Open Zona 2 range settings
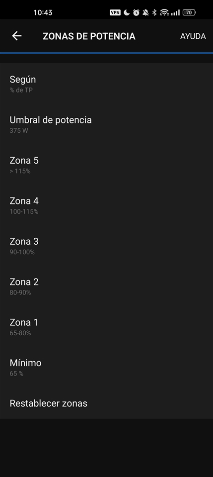Viewport: 213px width, 477px height. coord(106,286)
